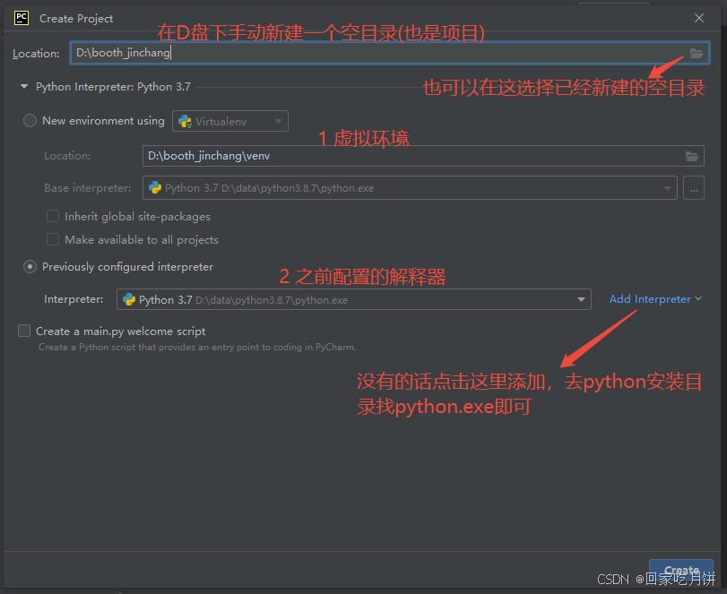Open base interpreter ellipsis browse button

coord(694,188)
